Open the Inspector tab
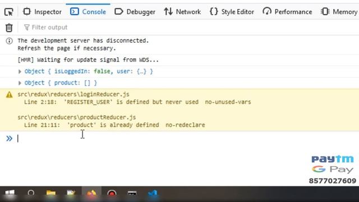 click(43, 12)
